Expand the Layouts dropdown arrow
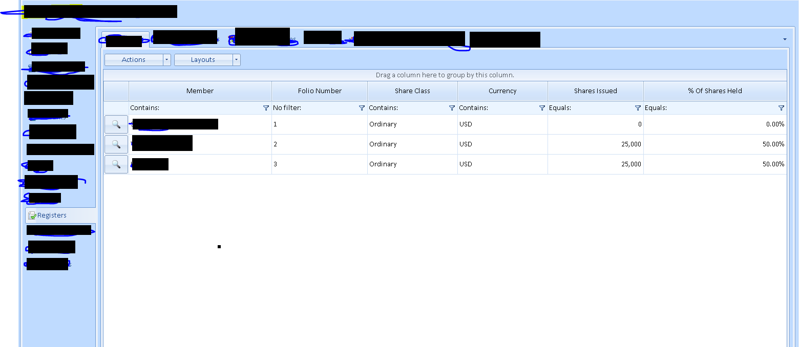Screen dimensions: 799x347 coord(236,60)
